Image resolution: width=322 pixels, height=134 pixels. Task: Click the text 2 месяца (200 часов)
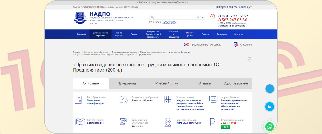click(142, 100)
